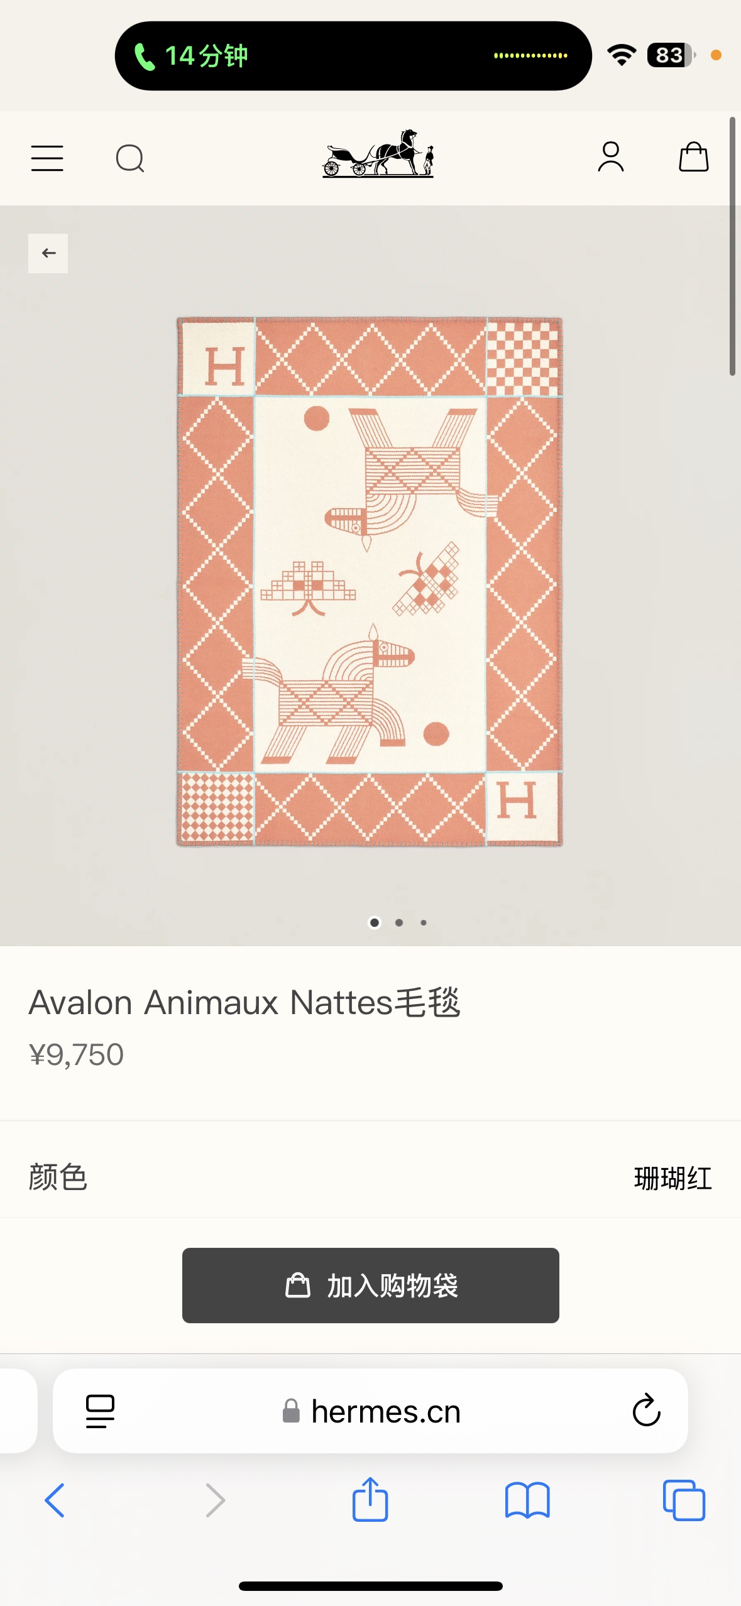Tap the Avalon blanket product image
This screenshot has height=1606, width=741.
(370, 582)
